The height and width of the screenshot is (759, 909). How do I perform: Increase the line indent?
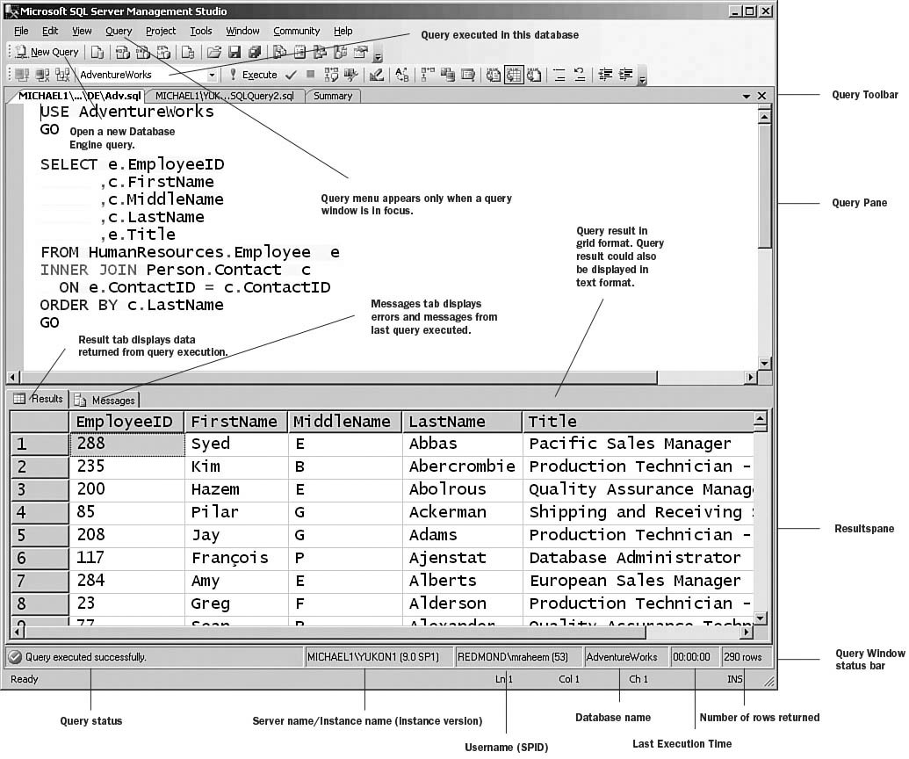[x=625, y=75]
